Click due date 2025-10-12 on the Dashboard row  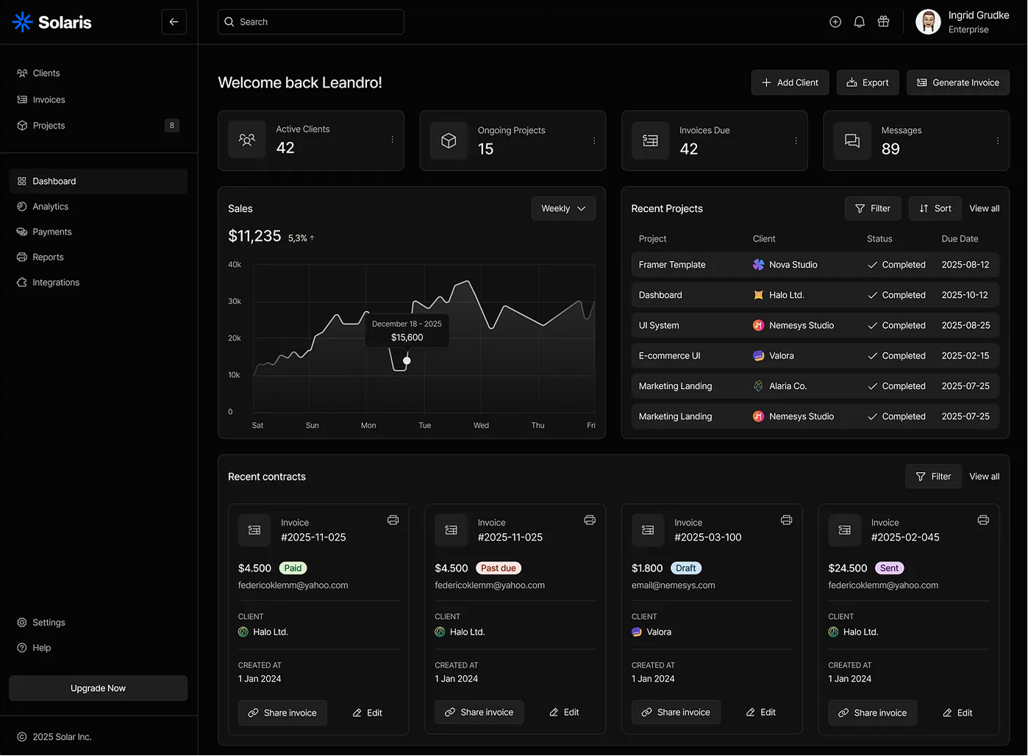point(965,295)
